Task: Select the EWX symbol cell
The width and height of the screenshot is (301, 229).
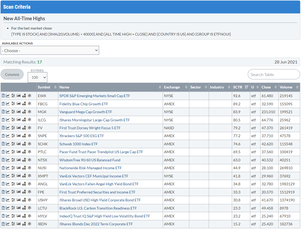Action: click(x=47, y=96)
